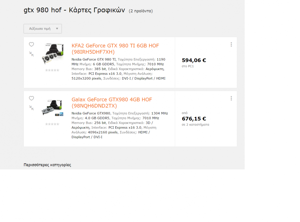The height and width of the screenshot is (222, 300).
Task: Open more options for KFA2 listing
Action: coord(231,44)
